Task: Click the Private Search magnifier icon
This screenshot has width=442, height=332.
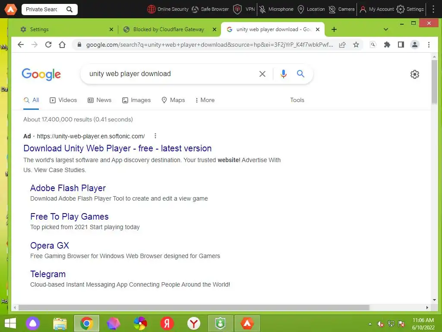Action: click(69, 10)
